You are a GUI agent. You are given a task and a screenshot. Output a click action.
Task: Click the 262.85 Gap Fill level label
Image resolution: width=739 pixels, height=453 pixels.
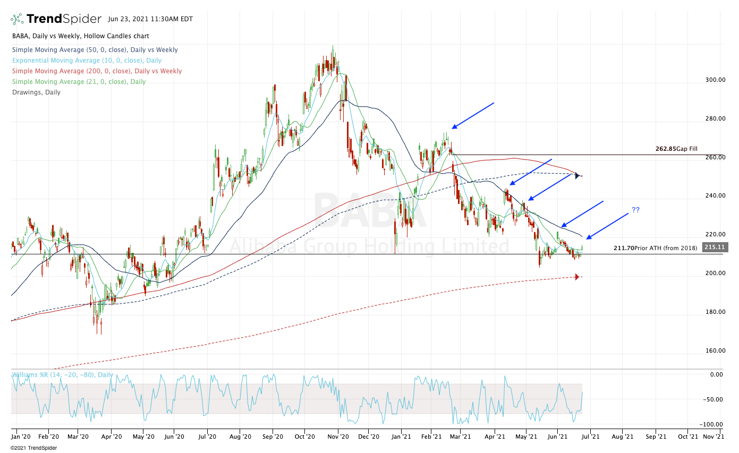coord(676,149)
